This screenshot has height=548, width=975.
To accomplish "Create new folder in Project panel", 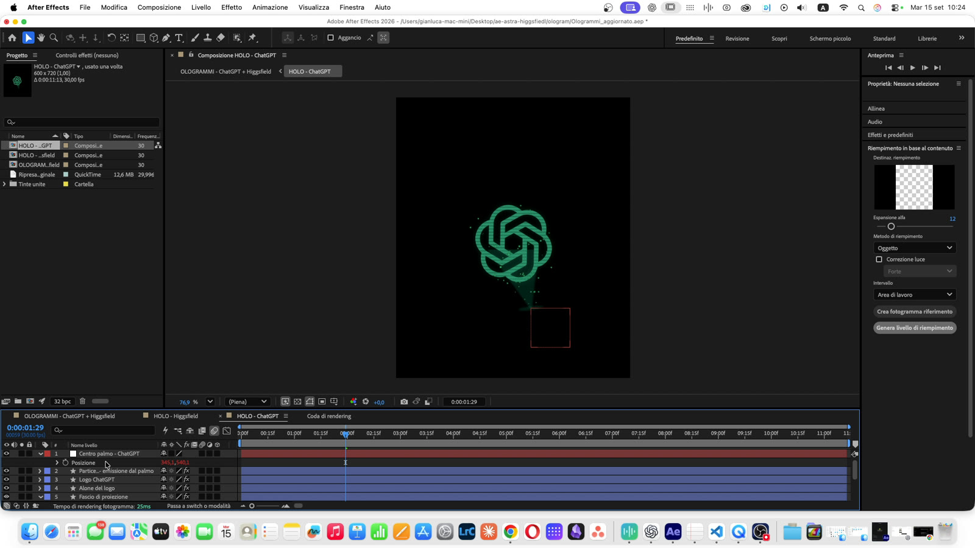I will click(x=18, y=401).
